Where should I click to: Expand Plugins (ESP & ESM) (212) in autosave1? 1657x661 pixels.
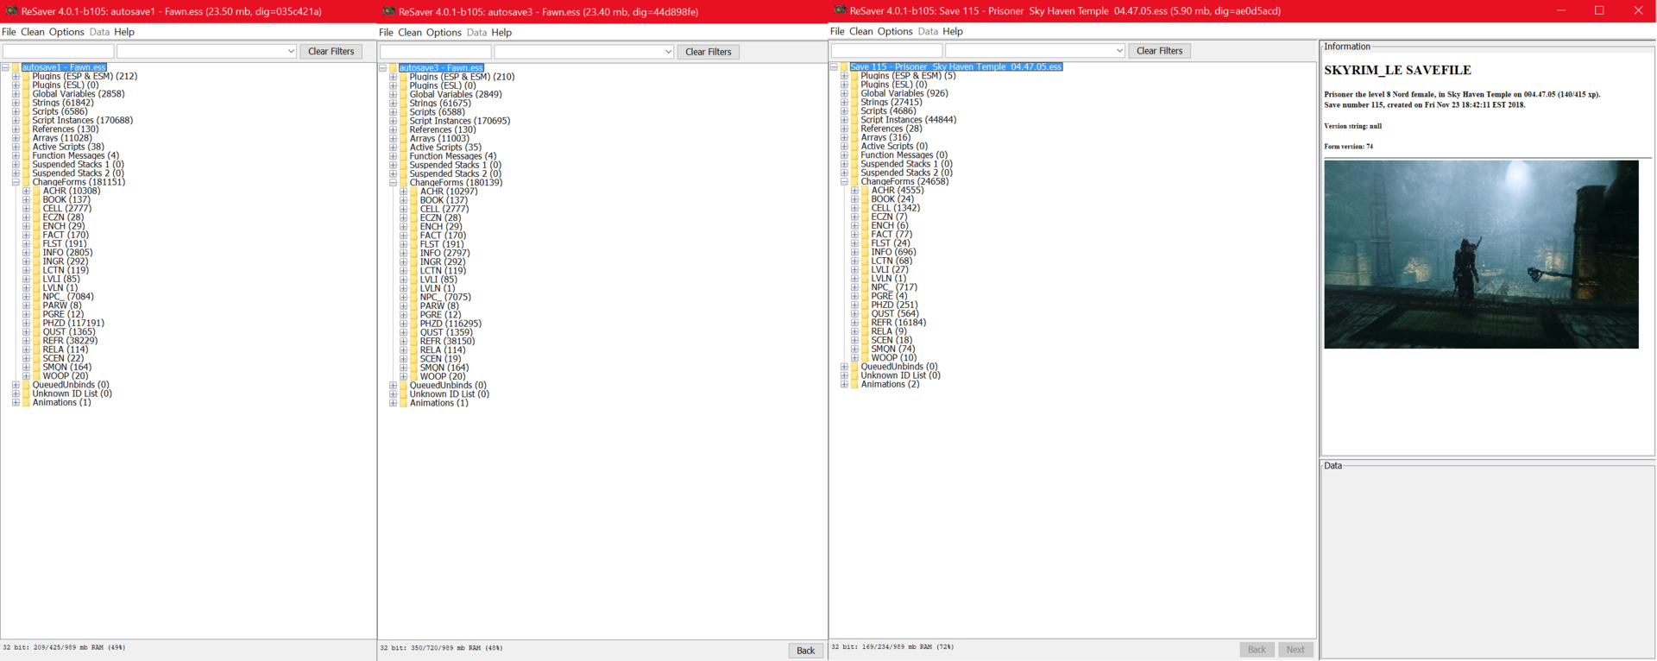[16, 76]
